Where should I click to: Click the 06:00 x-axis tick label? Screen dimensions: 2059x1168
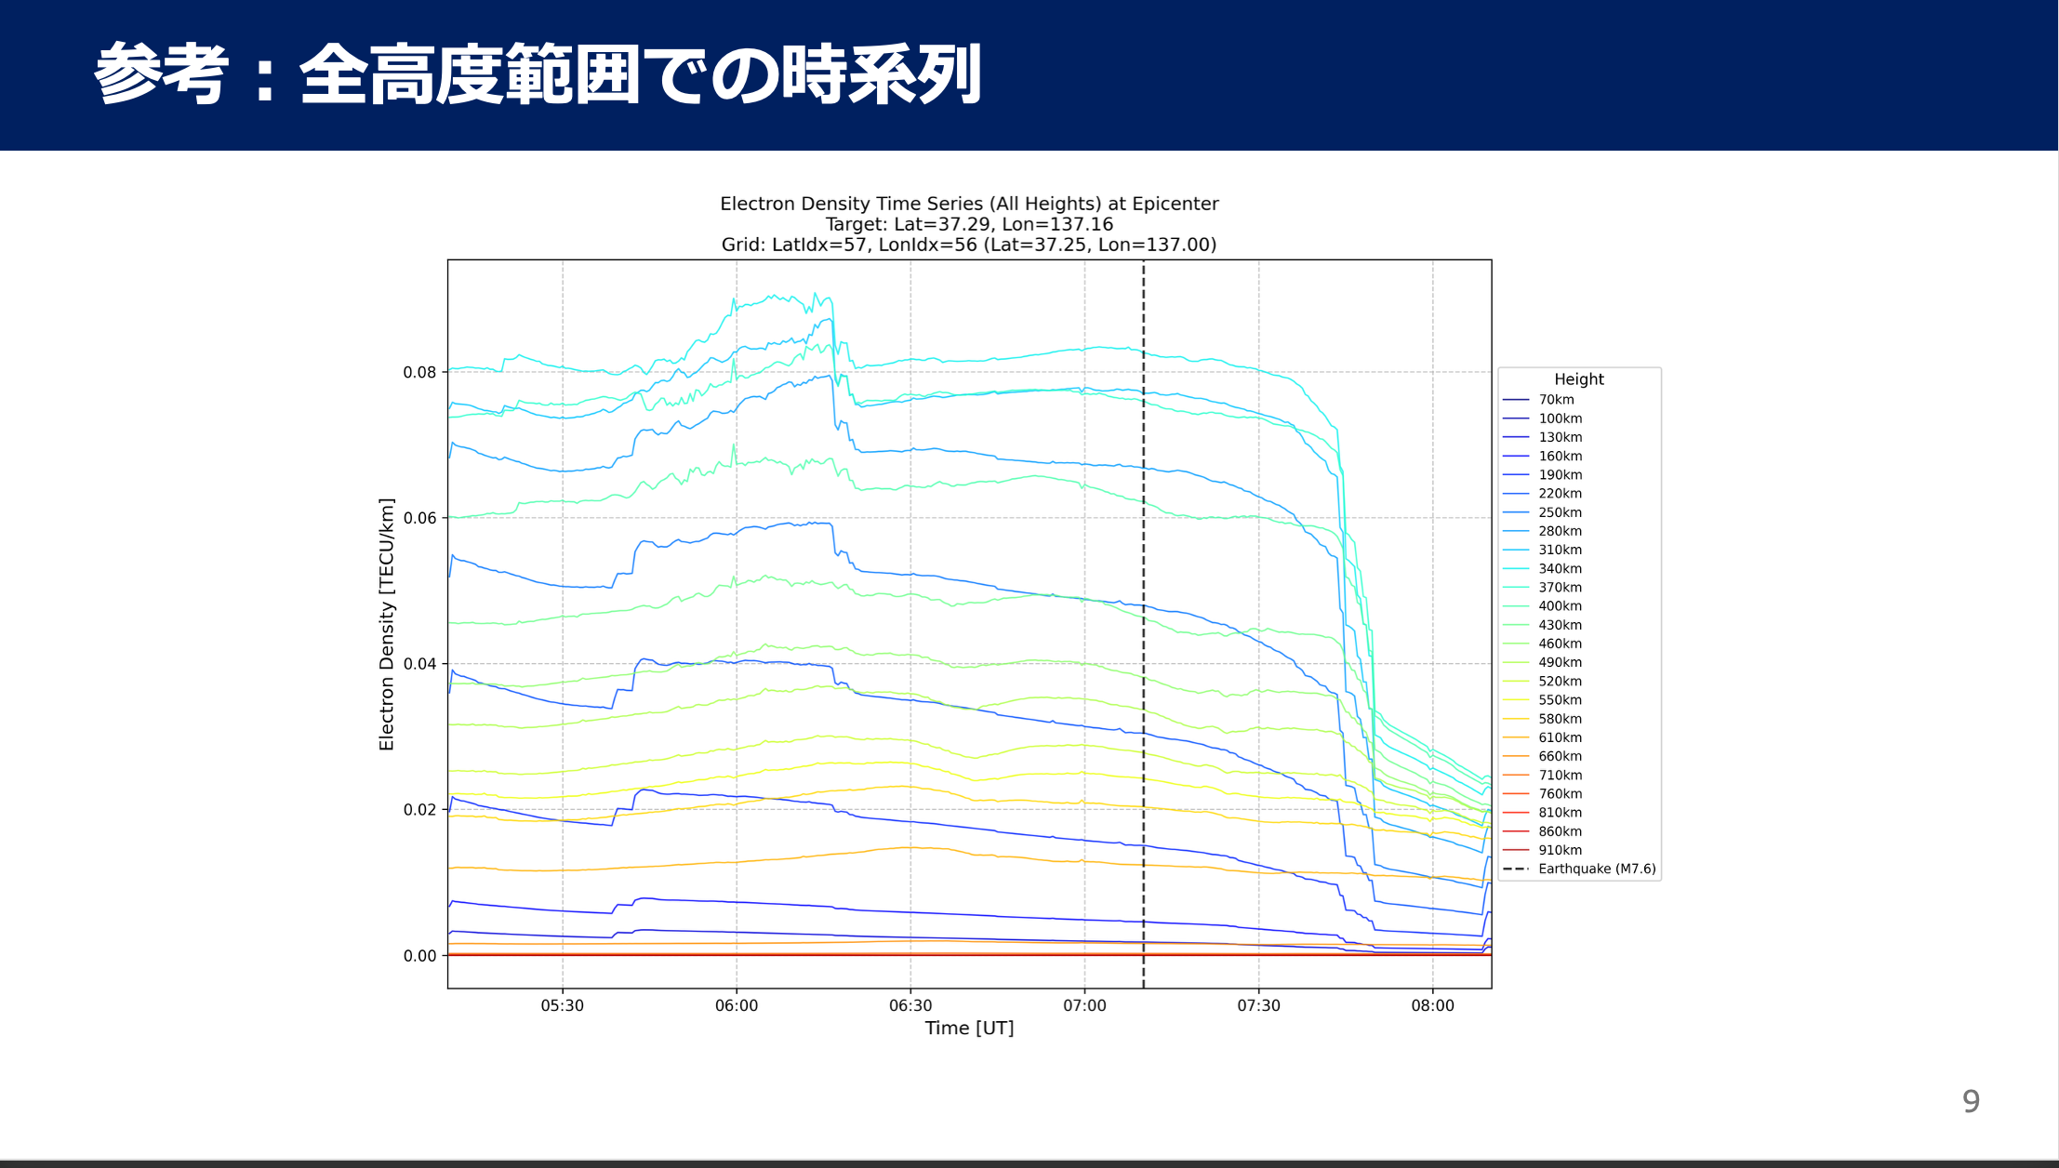(737, 1005)
